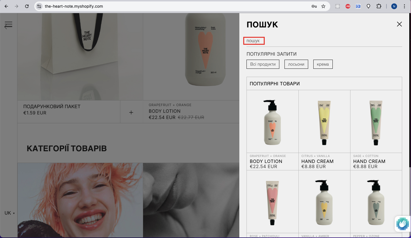Click the €1.59 EUR gift bag price
This screenshot has height=238, width=411.
pos(35,113)
